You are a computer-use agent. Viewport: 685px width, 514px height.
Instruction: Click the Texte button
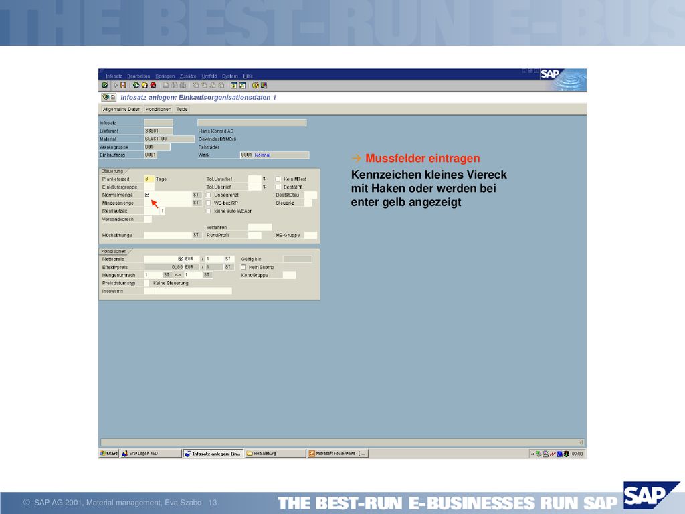pos(182,109)
